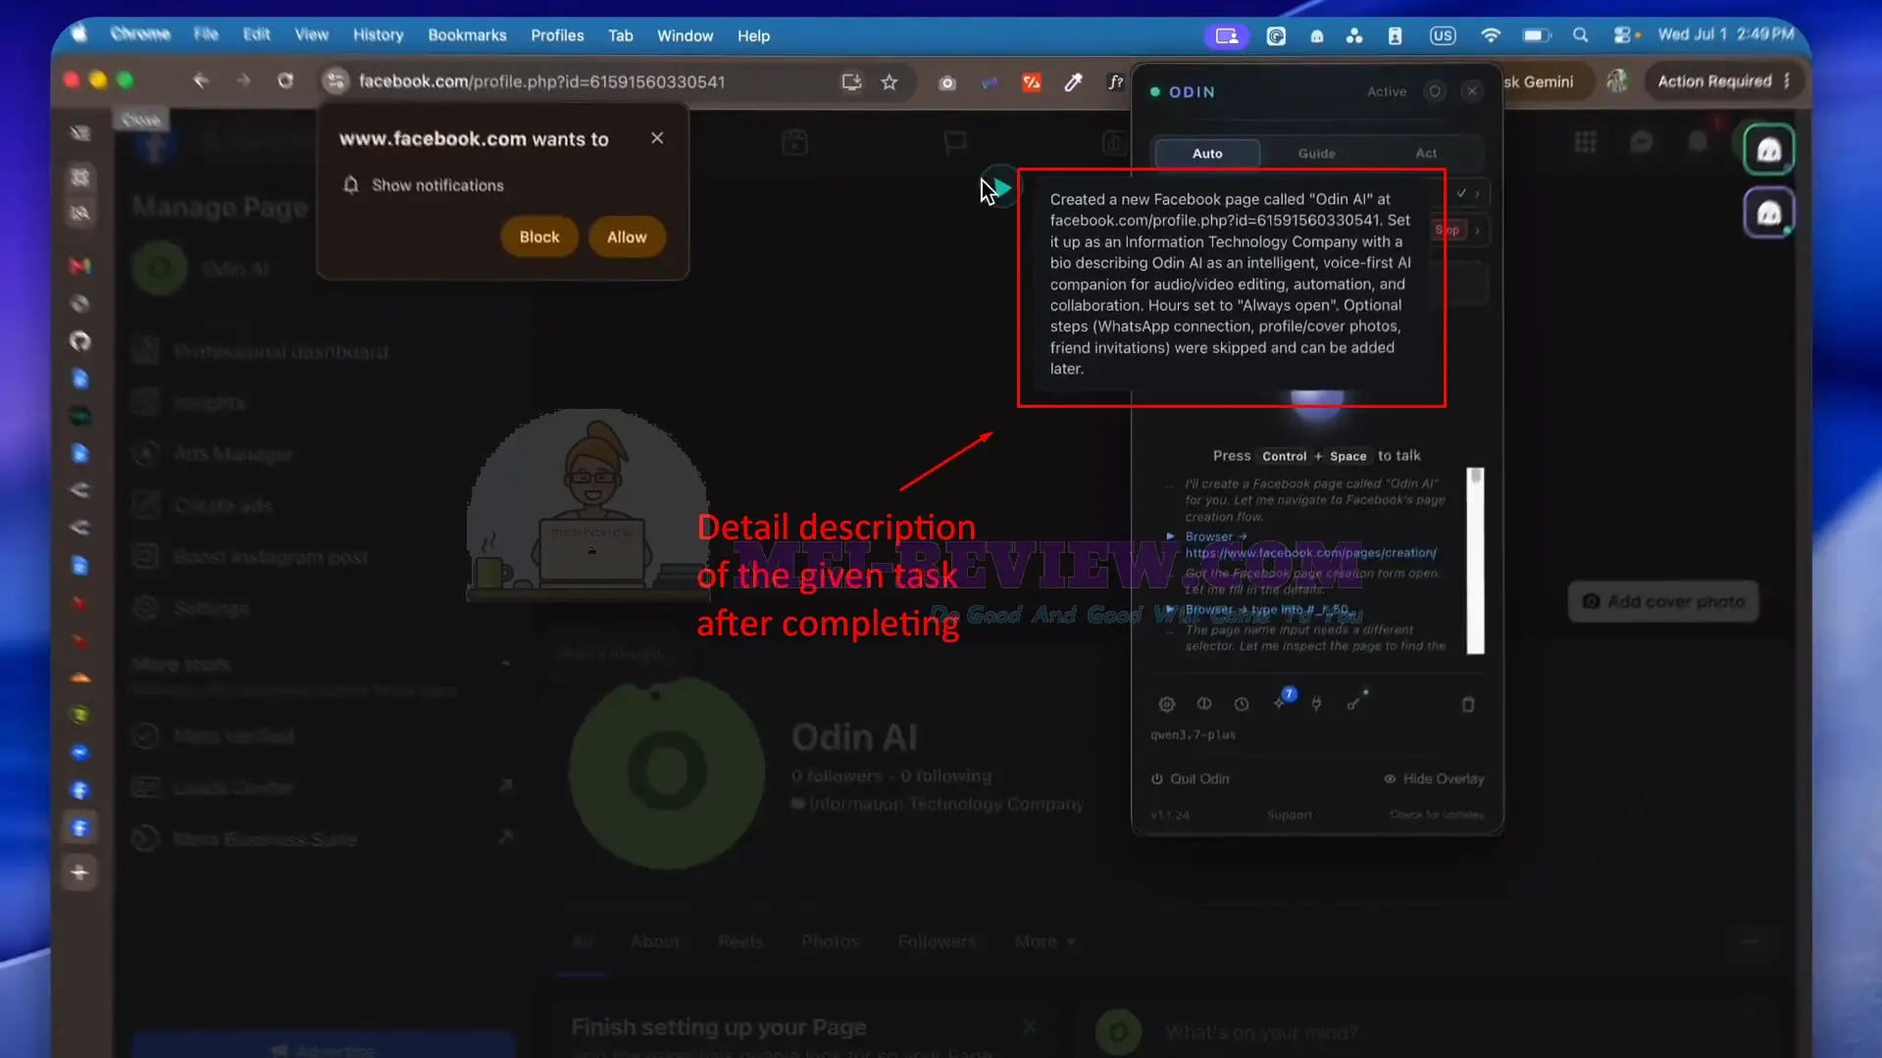
Task: Toggle Hide Overlay in Odin panel
Action: click(x=1433, y=779)
